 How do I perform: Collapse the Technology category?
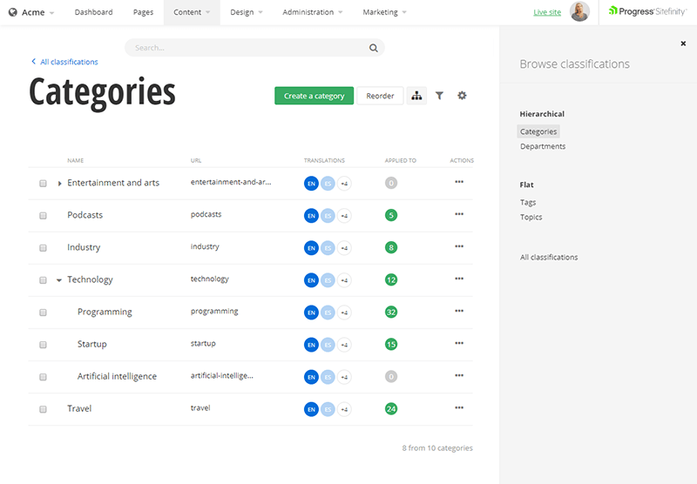pos(59,279)
